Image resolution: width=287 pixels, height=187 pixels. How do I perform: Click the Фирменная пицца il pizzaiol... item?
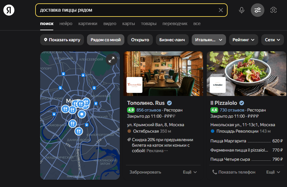coord(247,150)
